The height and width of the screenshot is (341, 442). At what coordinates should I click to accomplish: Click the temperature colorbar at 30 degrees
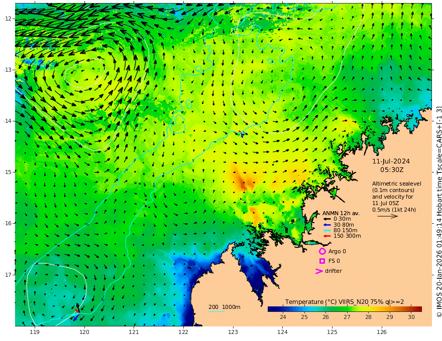tap(411, 309)
